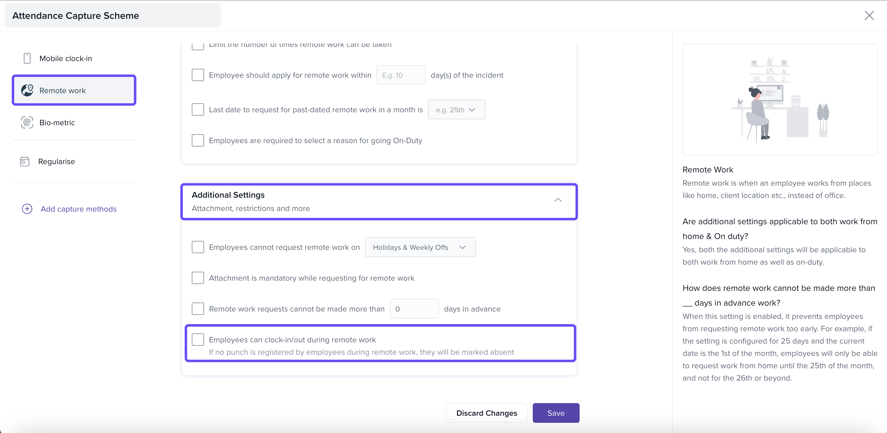The image size is (887, 433).
Task: Click the remote work illustration image
Action: click(780, 100)
